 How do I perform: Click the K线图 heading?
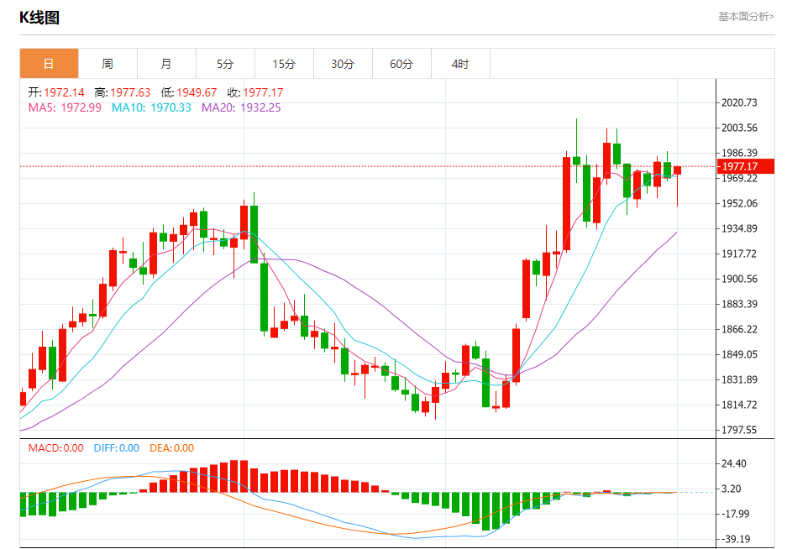pyautogui.click(x=39, y=18)
